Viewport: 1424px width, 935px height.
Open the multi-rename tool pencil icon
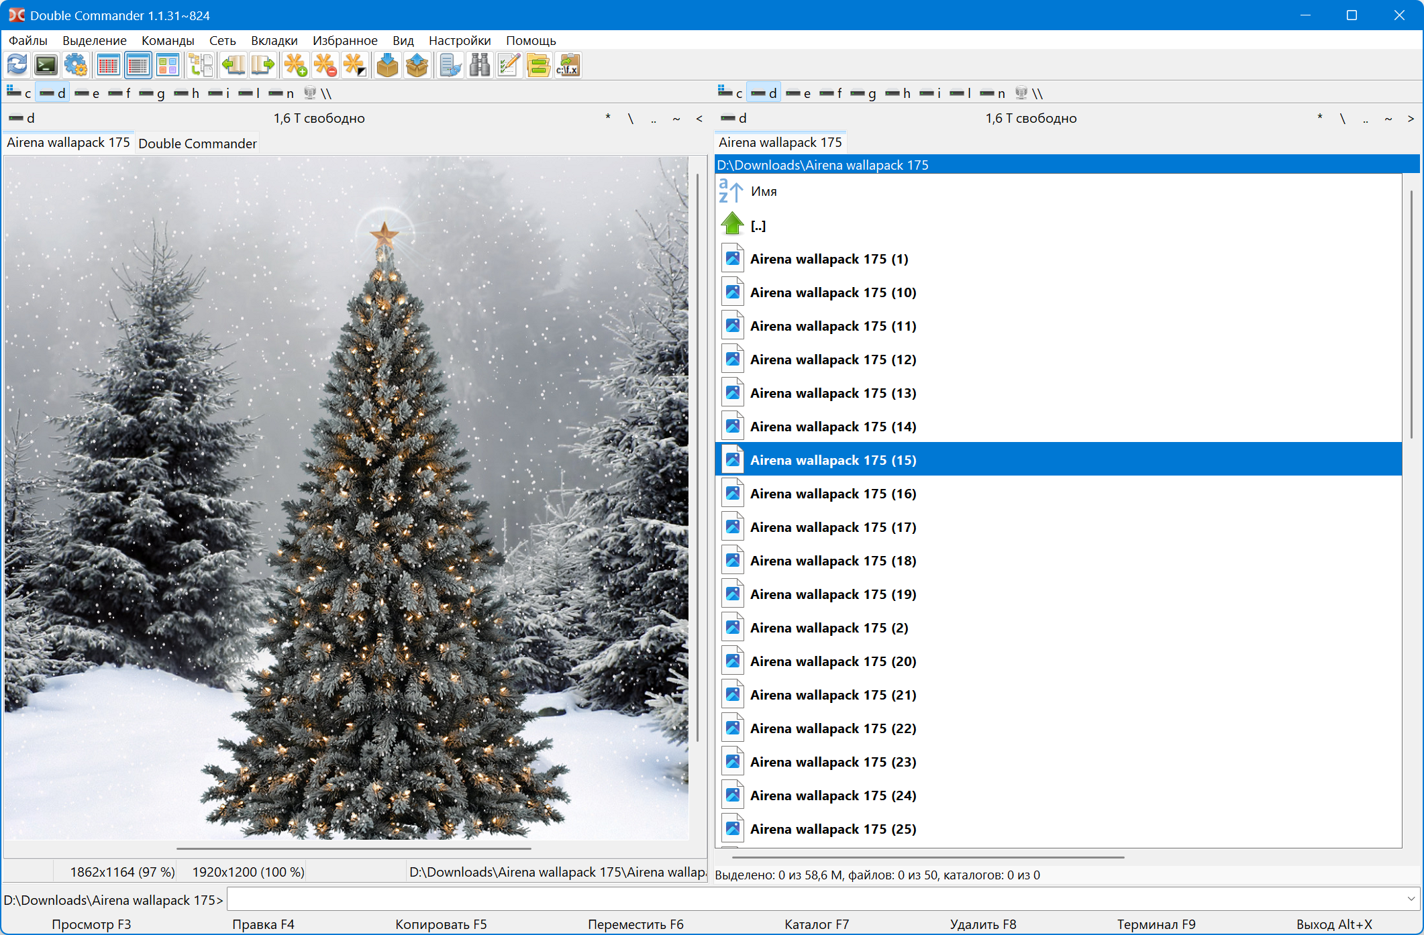click(x=509, y=66)
